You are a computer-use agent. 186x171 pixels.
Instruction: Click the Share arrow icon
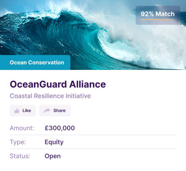point(47,110)
